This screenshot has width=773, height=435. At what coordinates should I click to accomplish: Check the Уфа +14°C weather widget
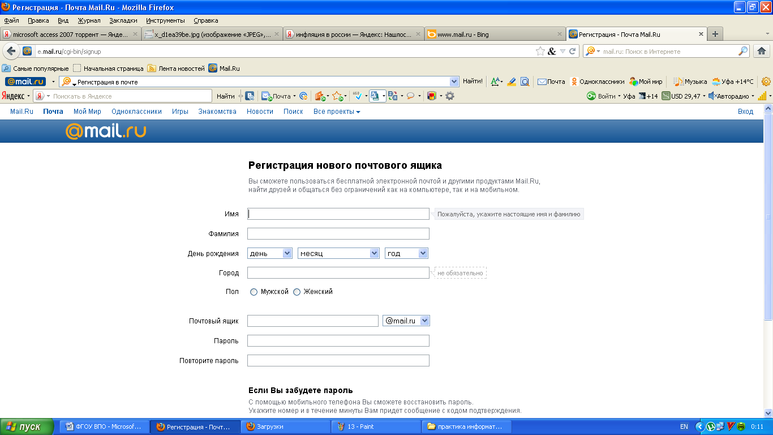point(733,82)
